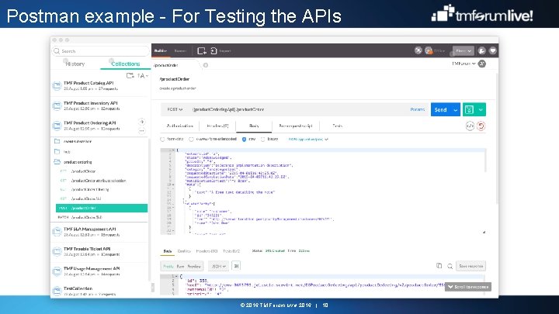Image resolution: width=559 pixels, height=314 pixels.
Task: Click the red reset request icon
Action: pos(481,126)
